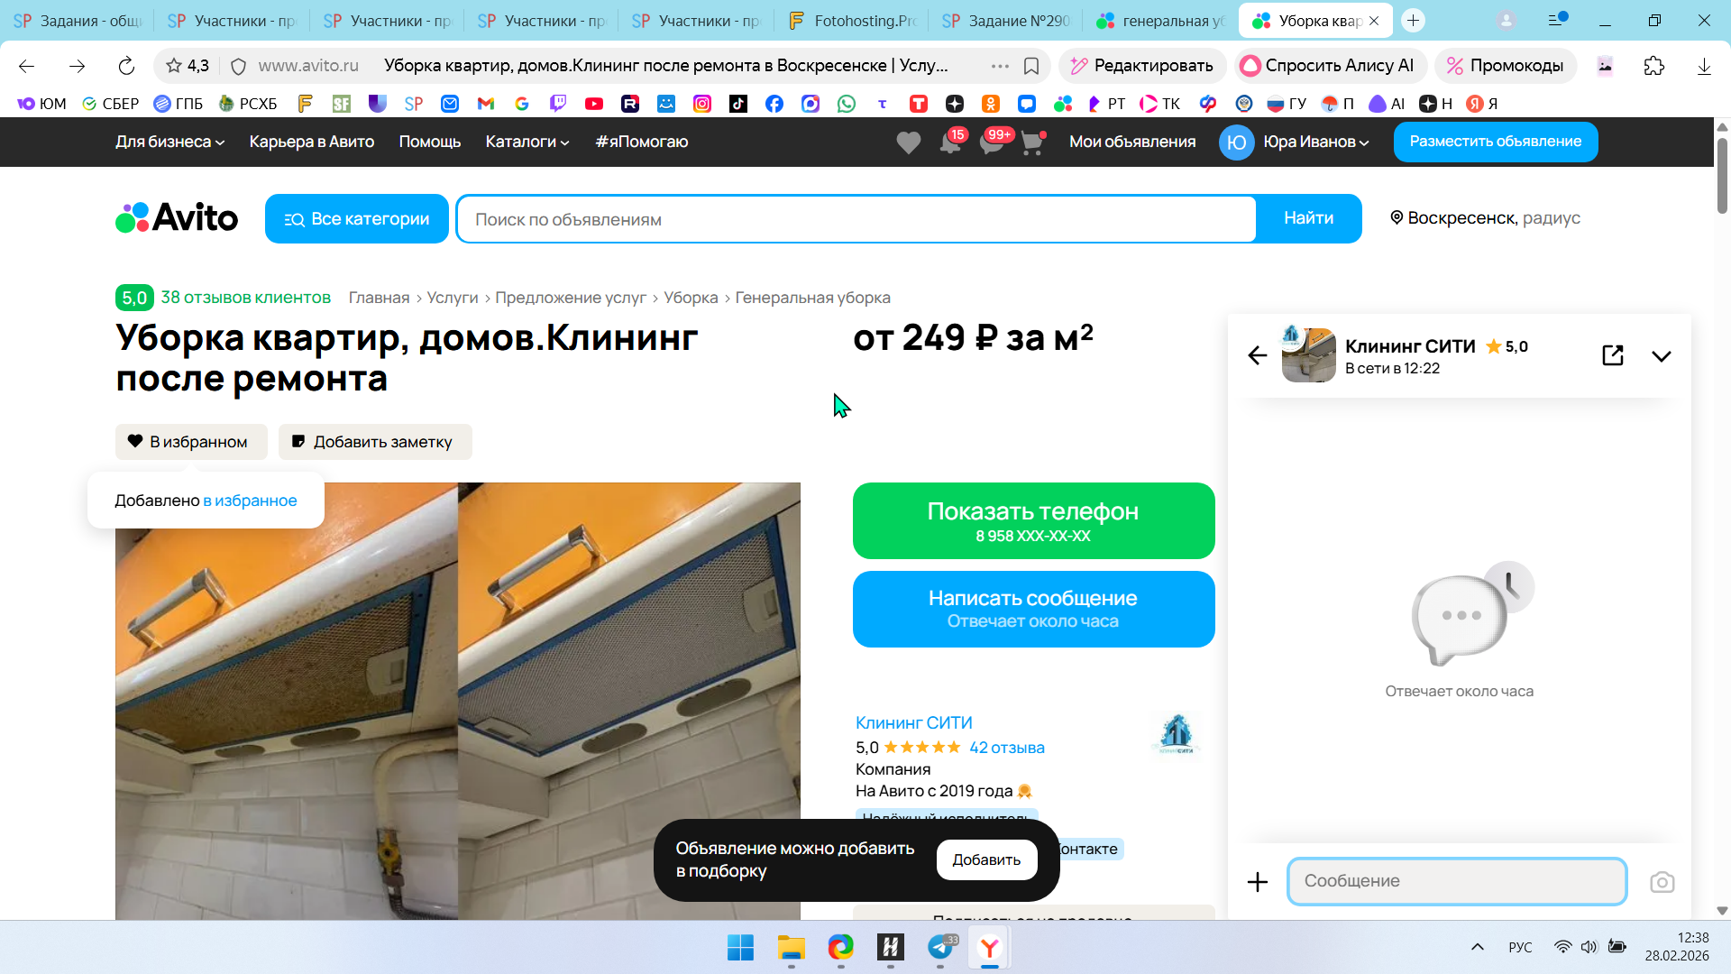
Task: Click the page vertical scrollbar thumb
Action: 1721,176
